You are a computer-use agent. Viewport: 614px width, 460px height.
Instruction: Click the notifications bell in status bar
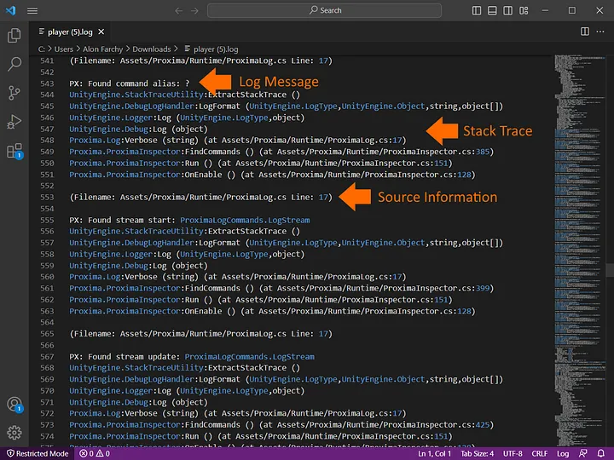click(601, 453)
